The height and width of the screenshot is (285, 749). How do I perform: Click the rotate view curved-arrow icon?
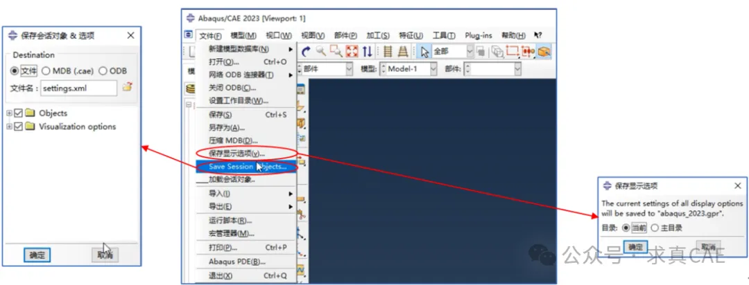tap(307, 51)
